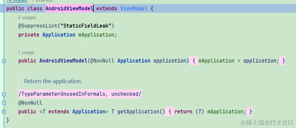This screenshot has width=296, height=128.
Task: Click the opening brace placeholder of the constructor body
Action: click(194, 61)
